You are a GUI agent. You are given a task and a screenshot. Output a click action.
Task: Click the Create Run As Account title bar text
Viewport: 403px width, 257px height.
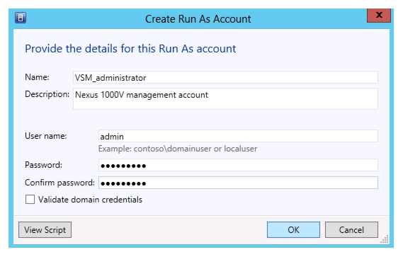click(x=198, y=19)
